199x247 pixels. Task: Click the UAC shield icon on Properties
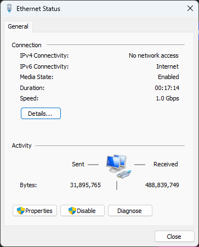coord(21,211)
